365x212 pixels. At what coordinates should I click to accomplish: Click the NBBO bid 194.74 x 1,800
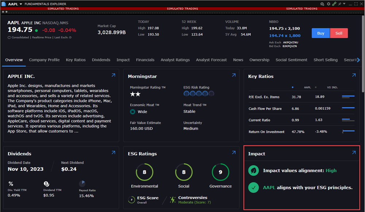tap(285, 36)
